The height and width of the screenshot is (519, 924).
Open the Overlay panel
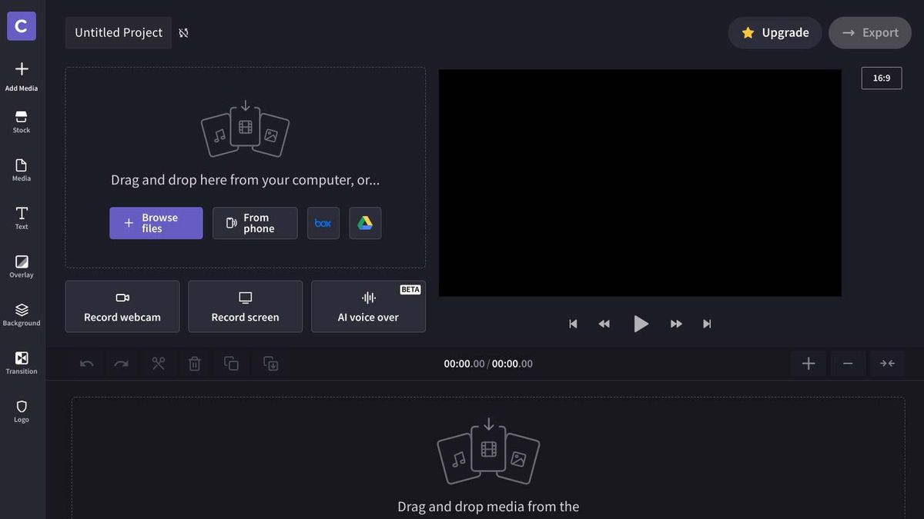(21, 265)
